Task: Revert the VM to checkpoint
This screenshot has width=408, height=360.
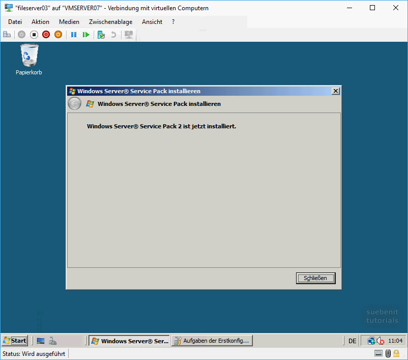Action: pyautogui.click(x=113, y=35)
